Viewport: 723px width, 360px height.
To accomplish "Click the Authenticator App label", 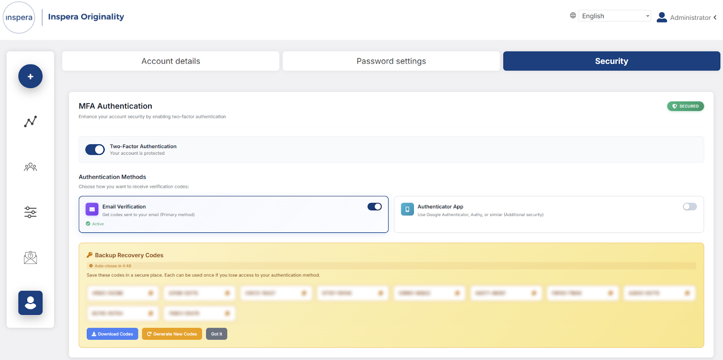I will tap(440, 207).
